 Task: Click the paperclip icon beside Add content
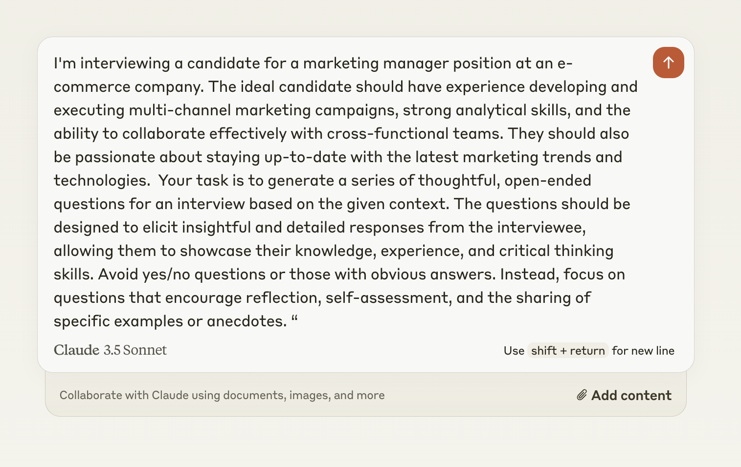point(582,395)
